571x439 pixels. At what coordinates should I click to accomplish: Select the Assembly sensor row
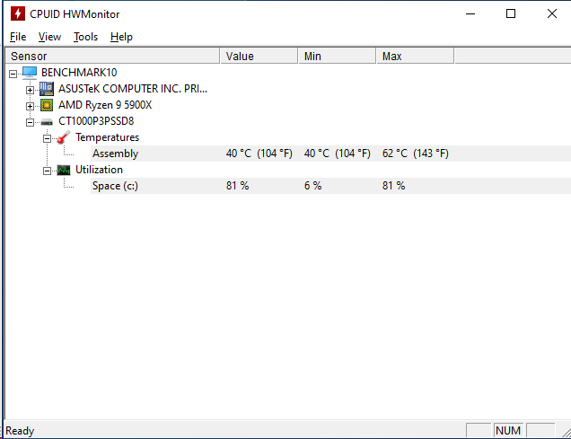(330, 154)
